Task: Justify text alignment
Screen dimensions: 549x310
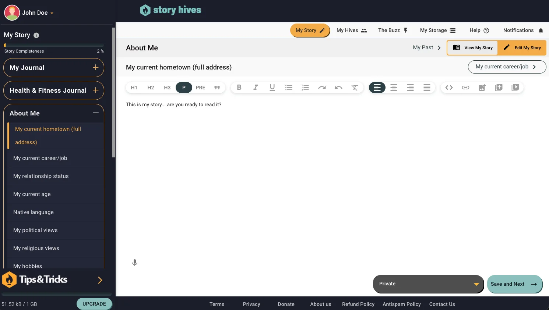Action: click(427, 88)
